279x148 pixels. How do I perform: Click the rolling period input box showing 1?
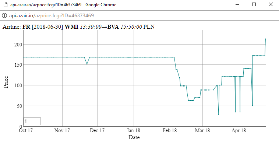coord(32,121)
